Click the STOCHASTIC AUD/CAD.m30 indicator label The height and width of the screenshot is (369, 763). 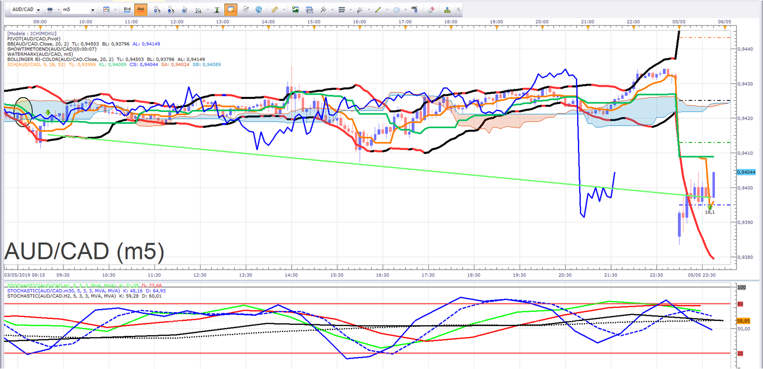86,291
